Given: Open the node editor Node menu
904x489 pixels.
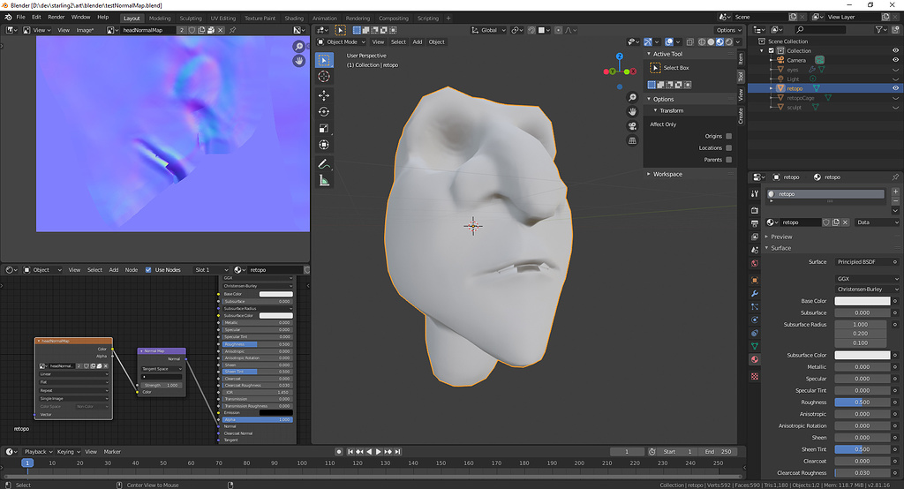Looking at the screenshot, I should tap(132, 270).
